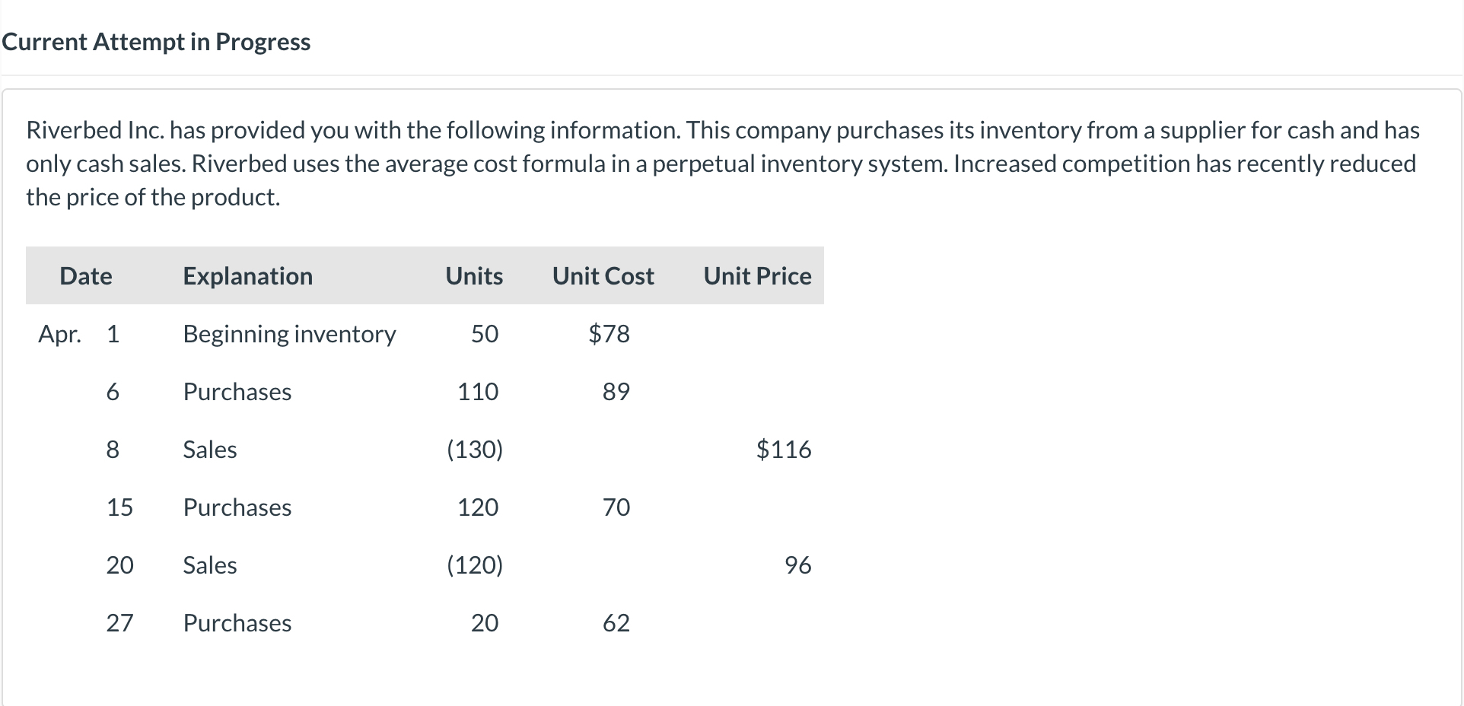
Task: Click the (130) units sold value
Action: click(474, 450)
